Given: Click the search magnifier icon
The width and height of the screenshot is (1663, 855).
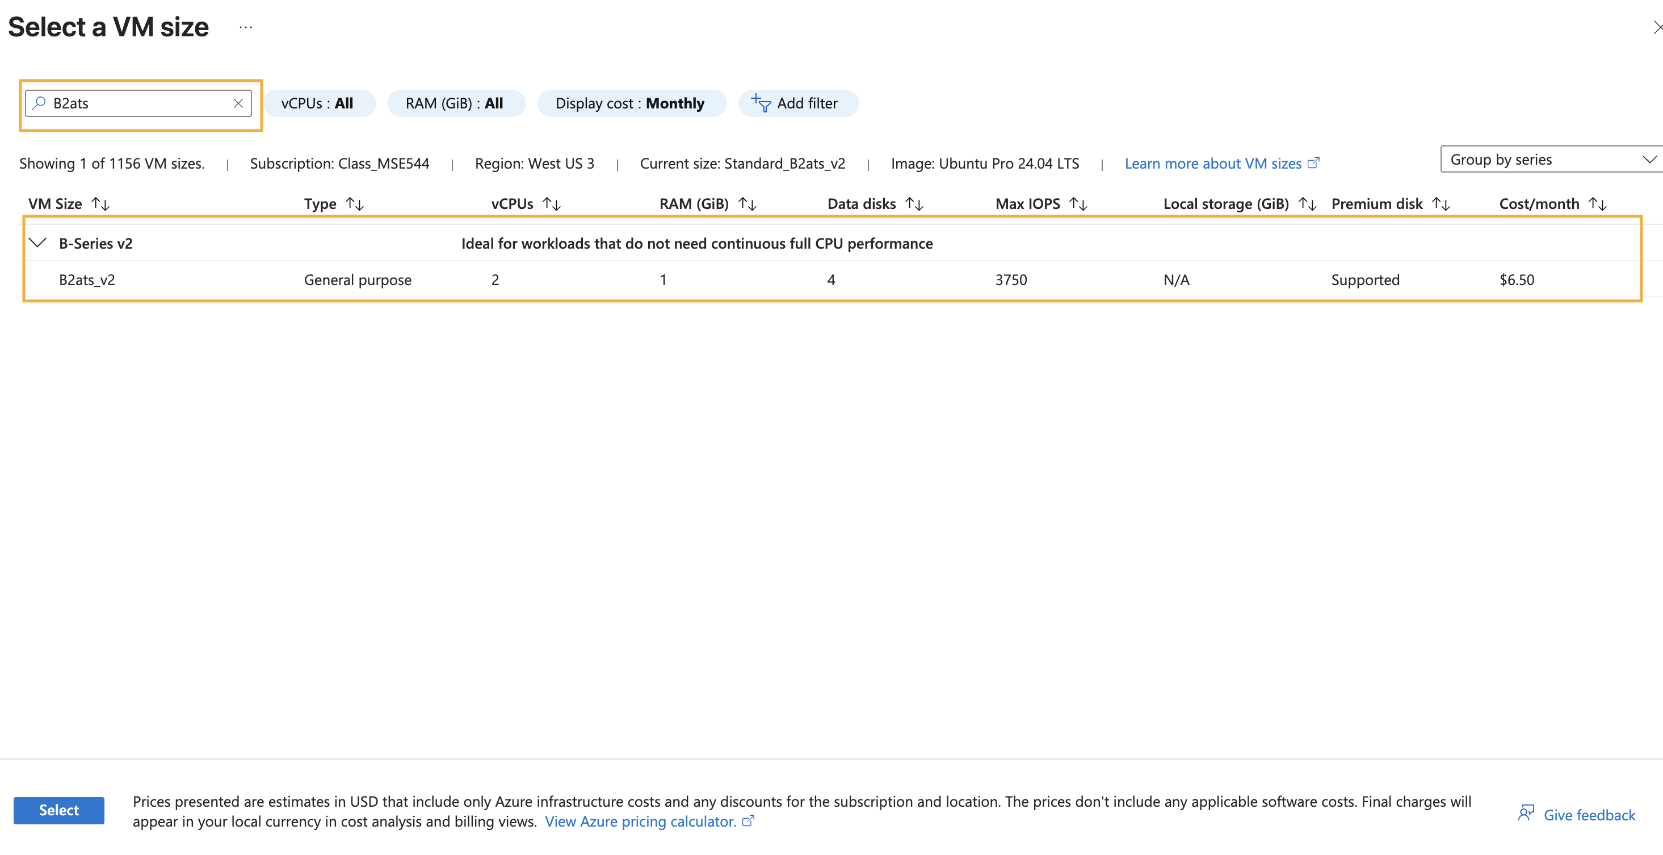Looking at the screenshot, I should click(39, 103).
